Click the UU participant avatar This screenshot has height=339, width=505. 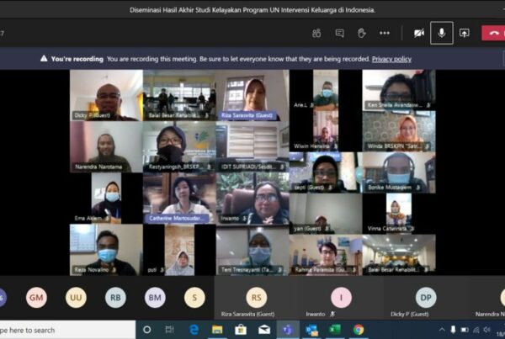click(x=76, y=298)
